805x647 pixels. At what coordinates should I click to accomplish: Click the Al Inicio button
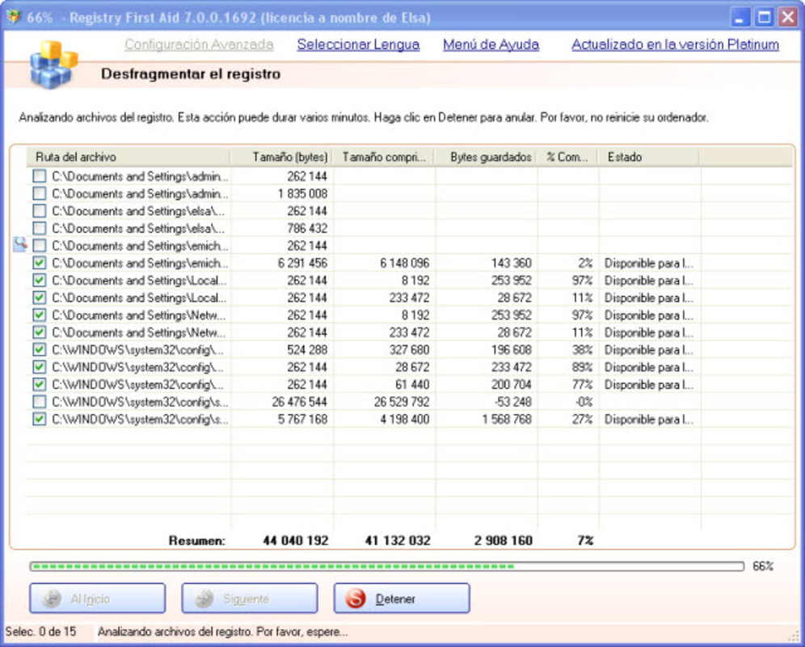click(98, 598)
